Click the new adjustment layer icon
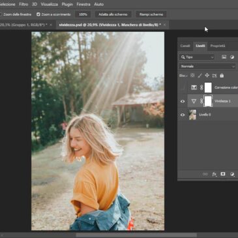 point(232,174)
